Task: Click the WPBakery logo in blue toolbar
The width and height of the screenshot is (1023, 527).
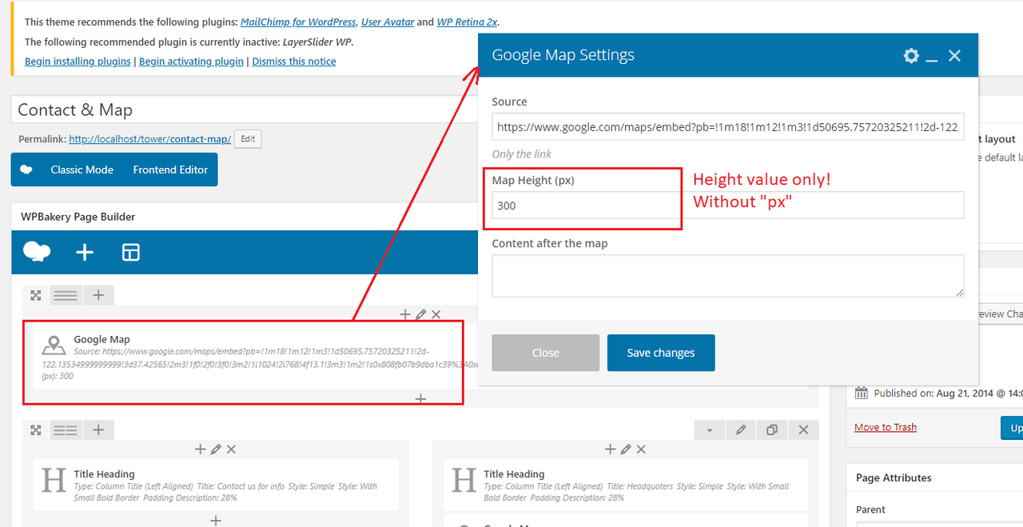Action: coord(37,252)
